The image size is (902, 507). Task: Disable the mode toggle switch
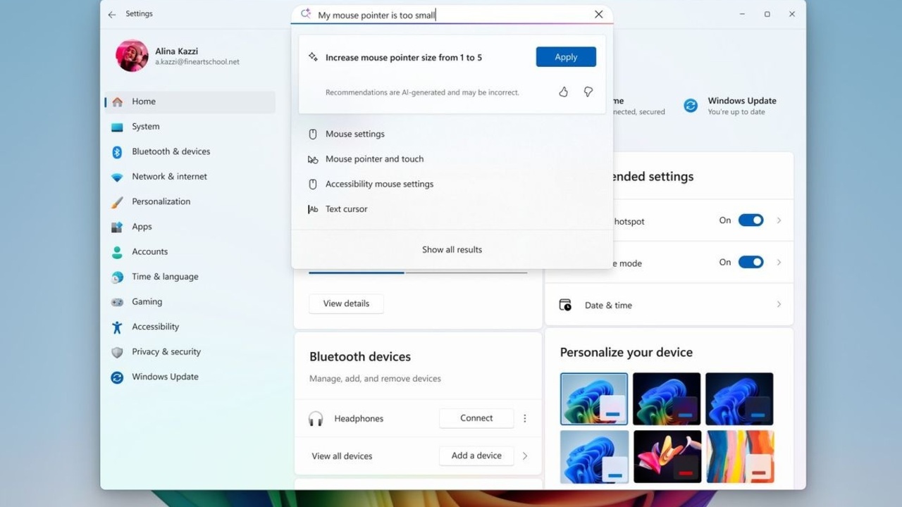[x=750, y=262]
